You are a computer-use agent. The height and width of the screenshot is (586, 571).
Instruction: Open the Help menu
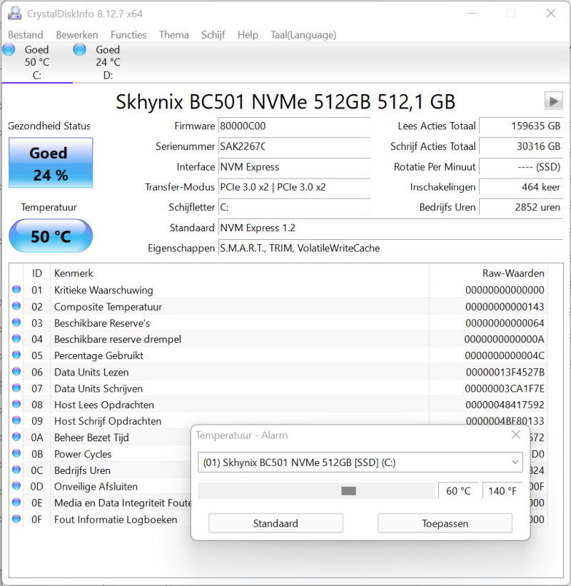tap(248, 35)
